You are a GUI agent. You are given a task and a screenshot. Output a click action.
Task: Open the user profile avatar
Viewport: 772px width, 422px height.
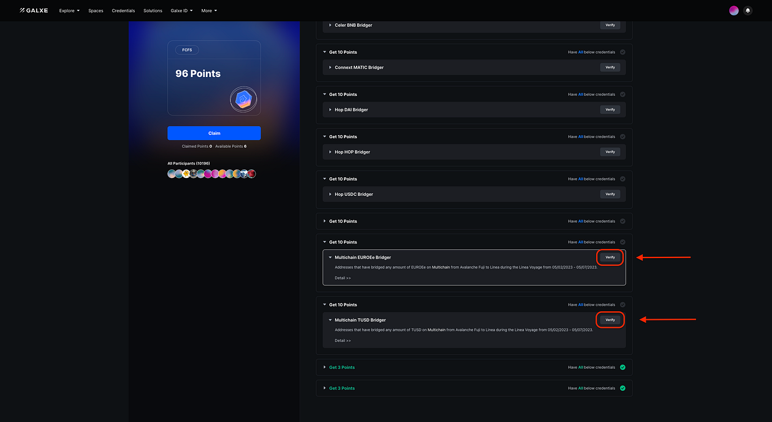coord(733,10)
